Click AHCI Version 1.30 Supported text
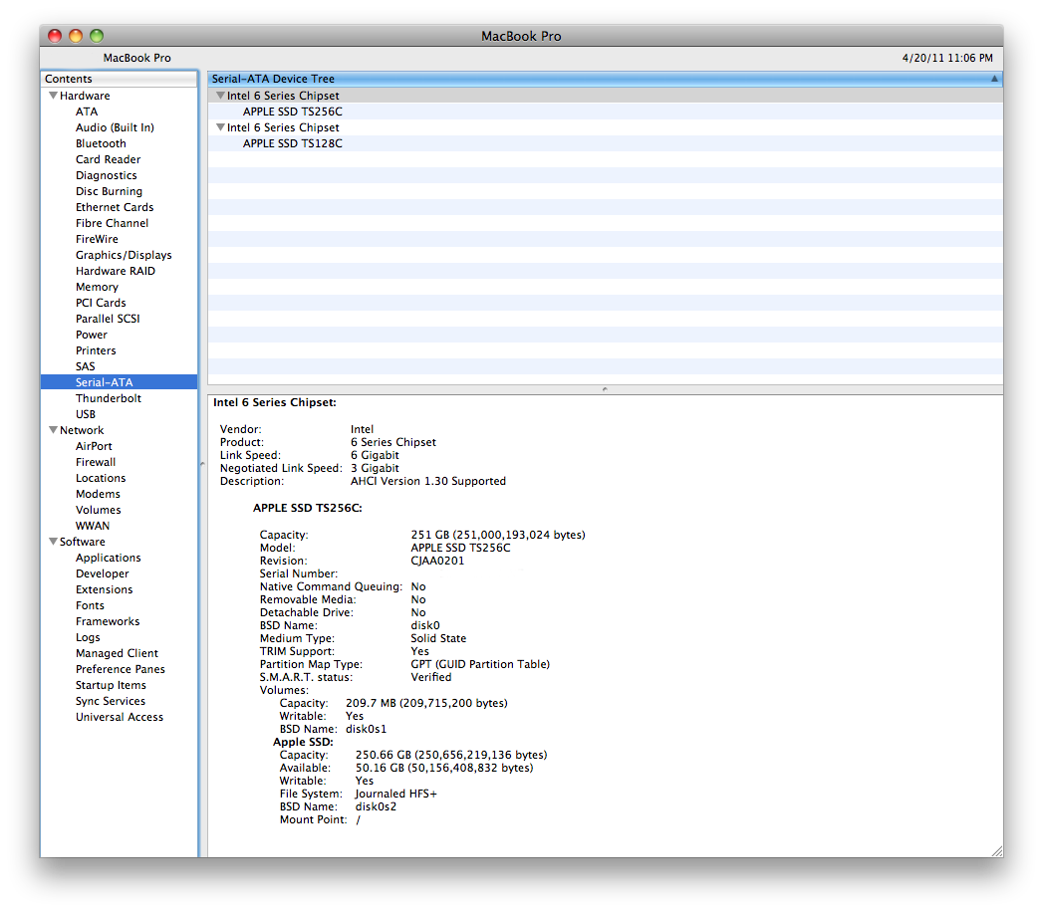Image resolution: width=1043 pixels, height=912 pixels. 427,481
